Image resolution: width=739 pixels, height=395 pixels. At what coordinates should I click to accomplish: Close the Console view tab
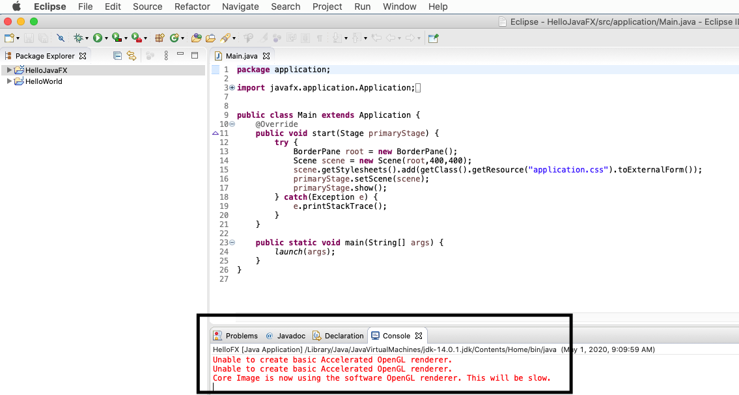(419, 336)
